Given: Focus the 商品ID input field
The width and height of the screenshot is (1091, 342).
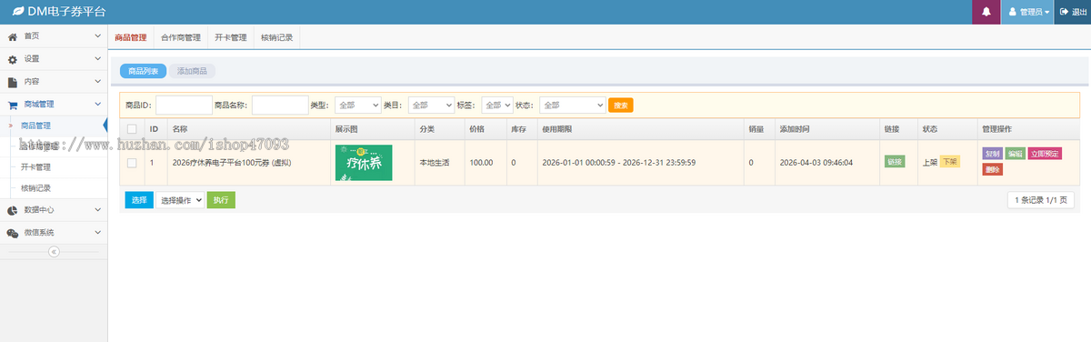Looking at the screenshot, I should pos(184,106).
